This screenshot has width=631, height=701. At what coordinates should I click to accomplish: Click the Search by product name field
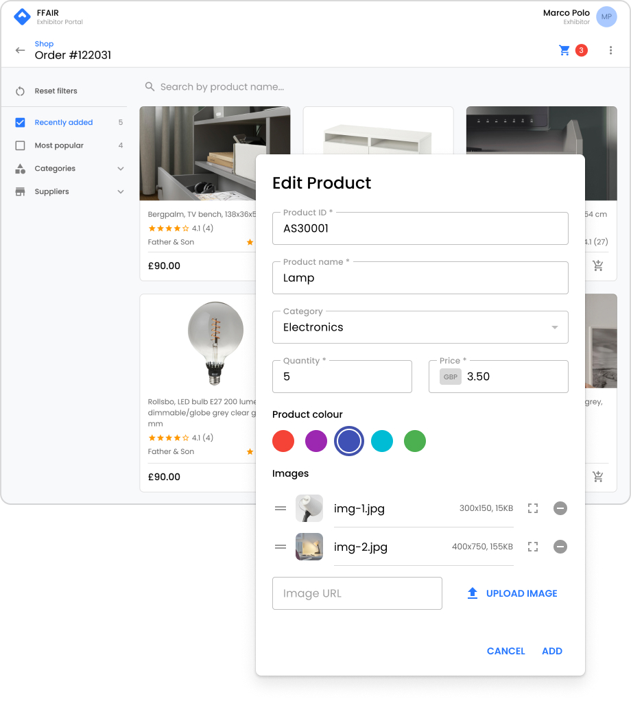coord(222,86)
